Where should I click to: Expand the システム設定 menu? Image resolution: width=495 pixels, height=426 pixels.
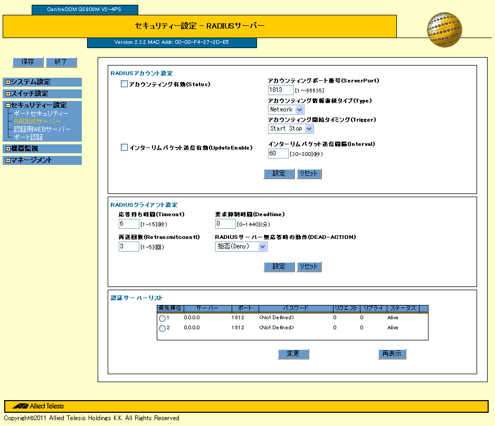[8, 82]
